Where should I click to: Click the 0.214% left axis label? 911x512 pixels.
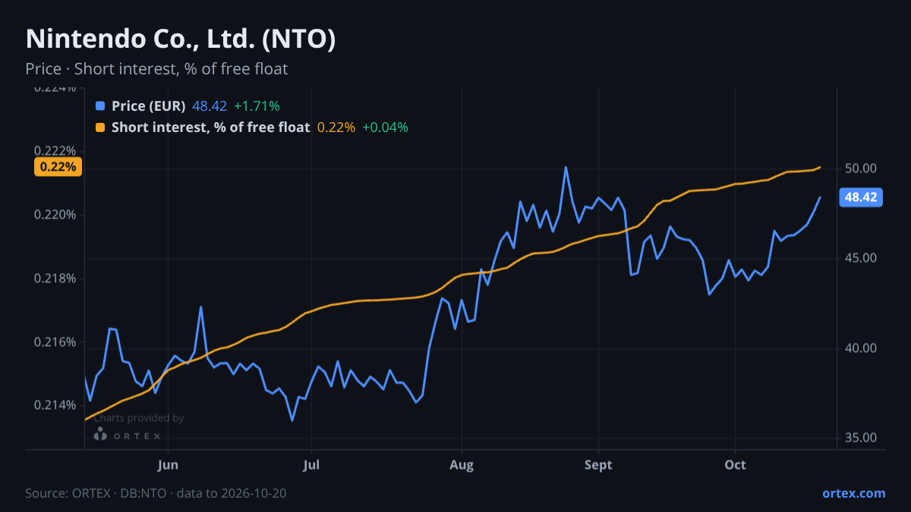coord(55,405)
